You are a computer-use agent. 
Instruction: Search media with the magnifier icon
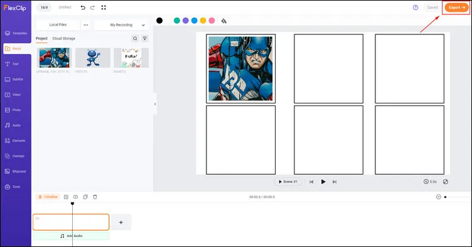pos(135,38)
